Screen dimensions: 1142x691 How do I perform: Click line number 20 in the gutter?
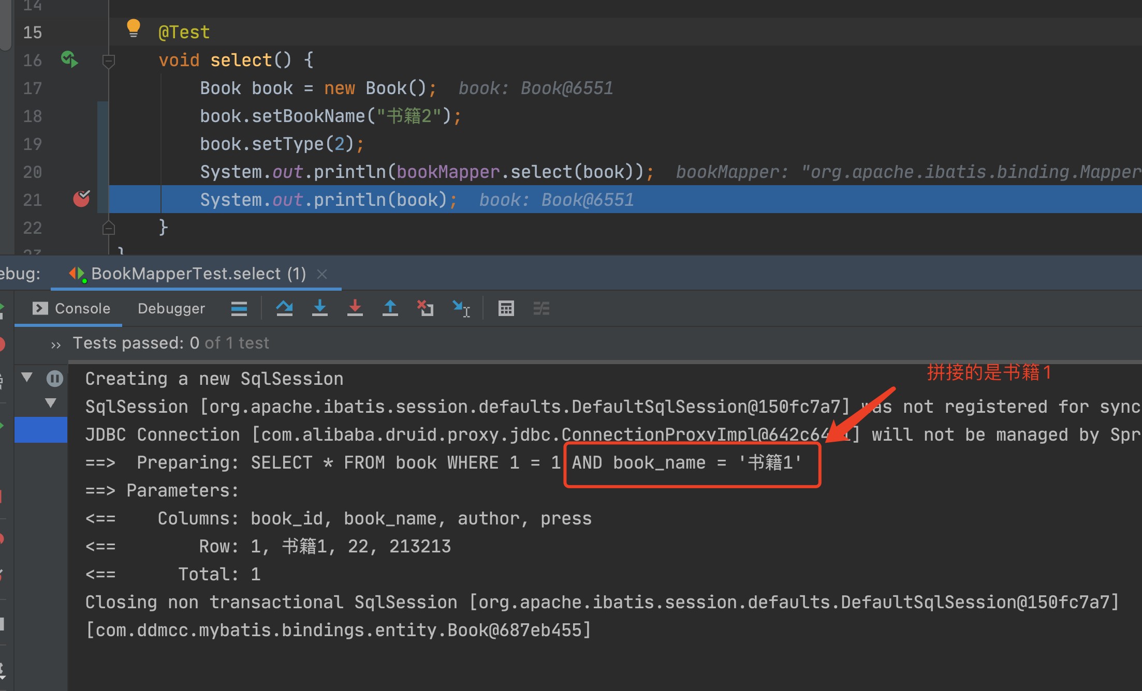point(32,172)
